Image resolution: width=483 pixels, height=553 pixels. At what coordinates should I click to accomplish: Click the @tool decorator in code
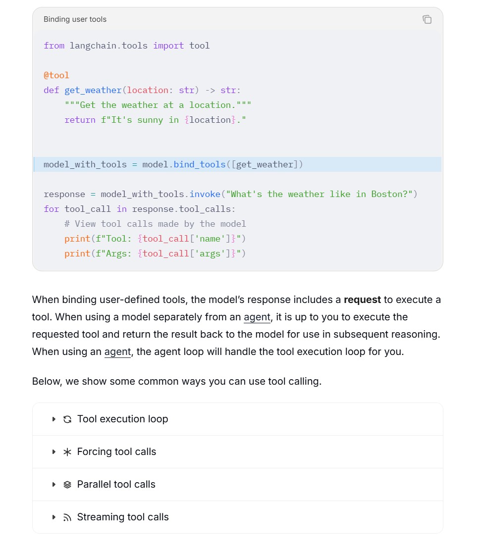tap(56, 75)
